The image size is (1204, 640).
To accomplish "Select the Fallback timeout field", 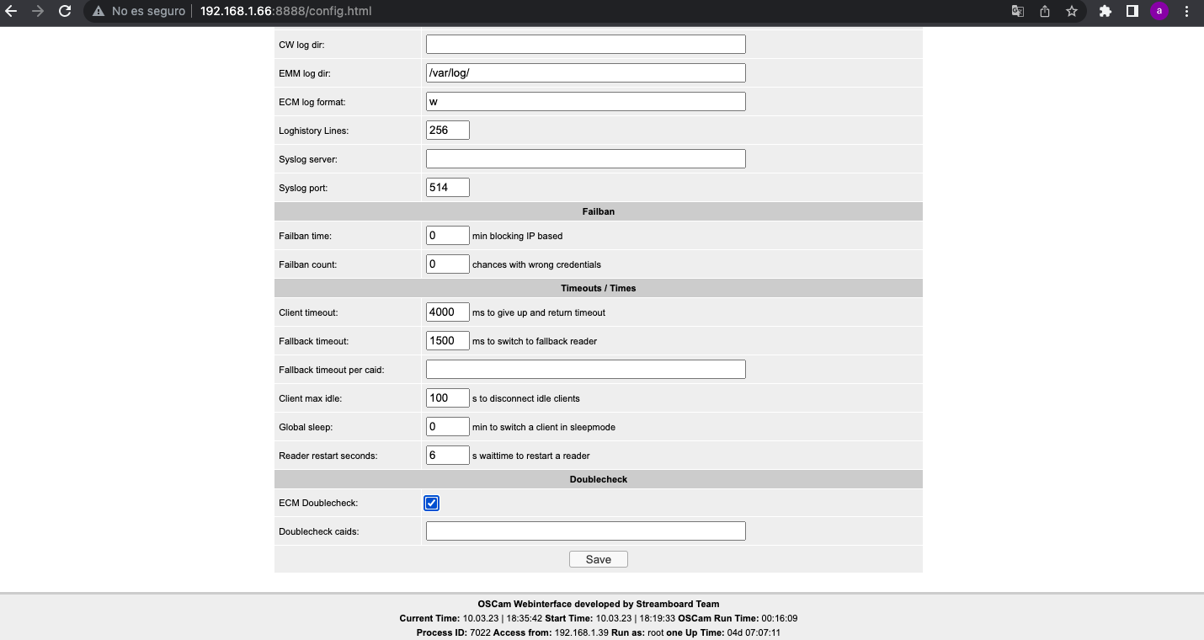I will point(447,341).
